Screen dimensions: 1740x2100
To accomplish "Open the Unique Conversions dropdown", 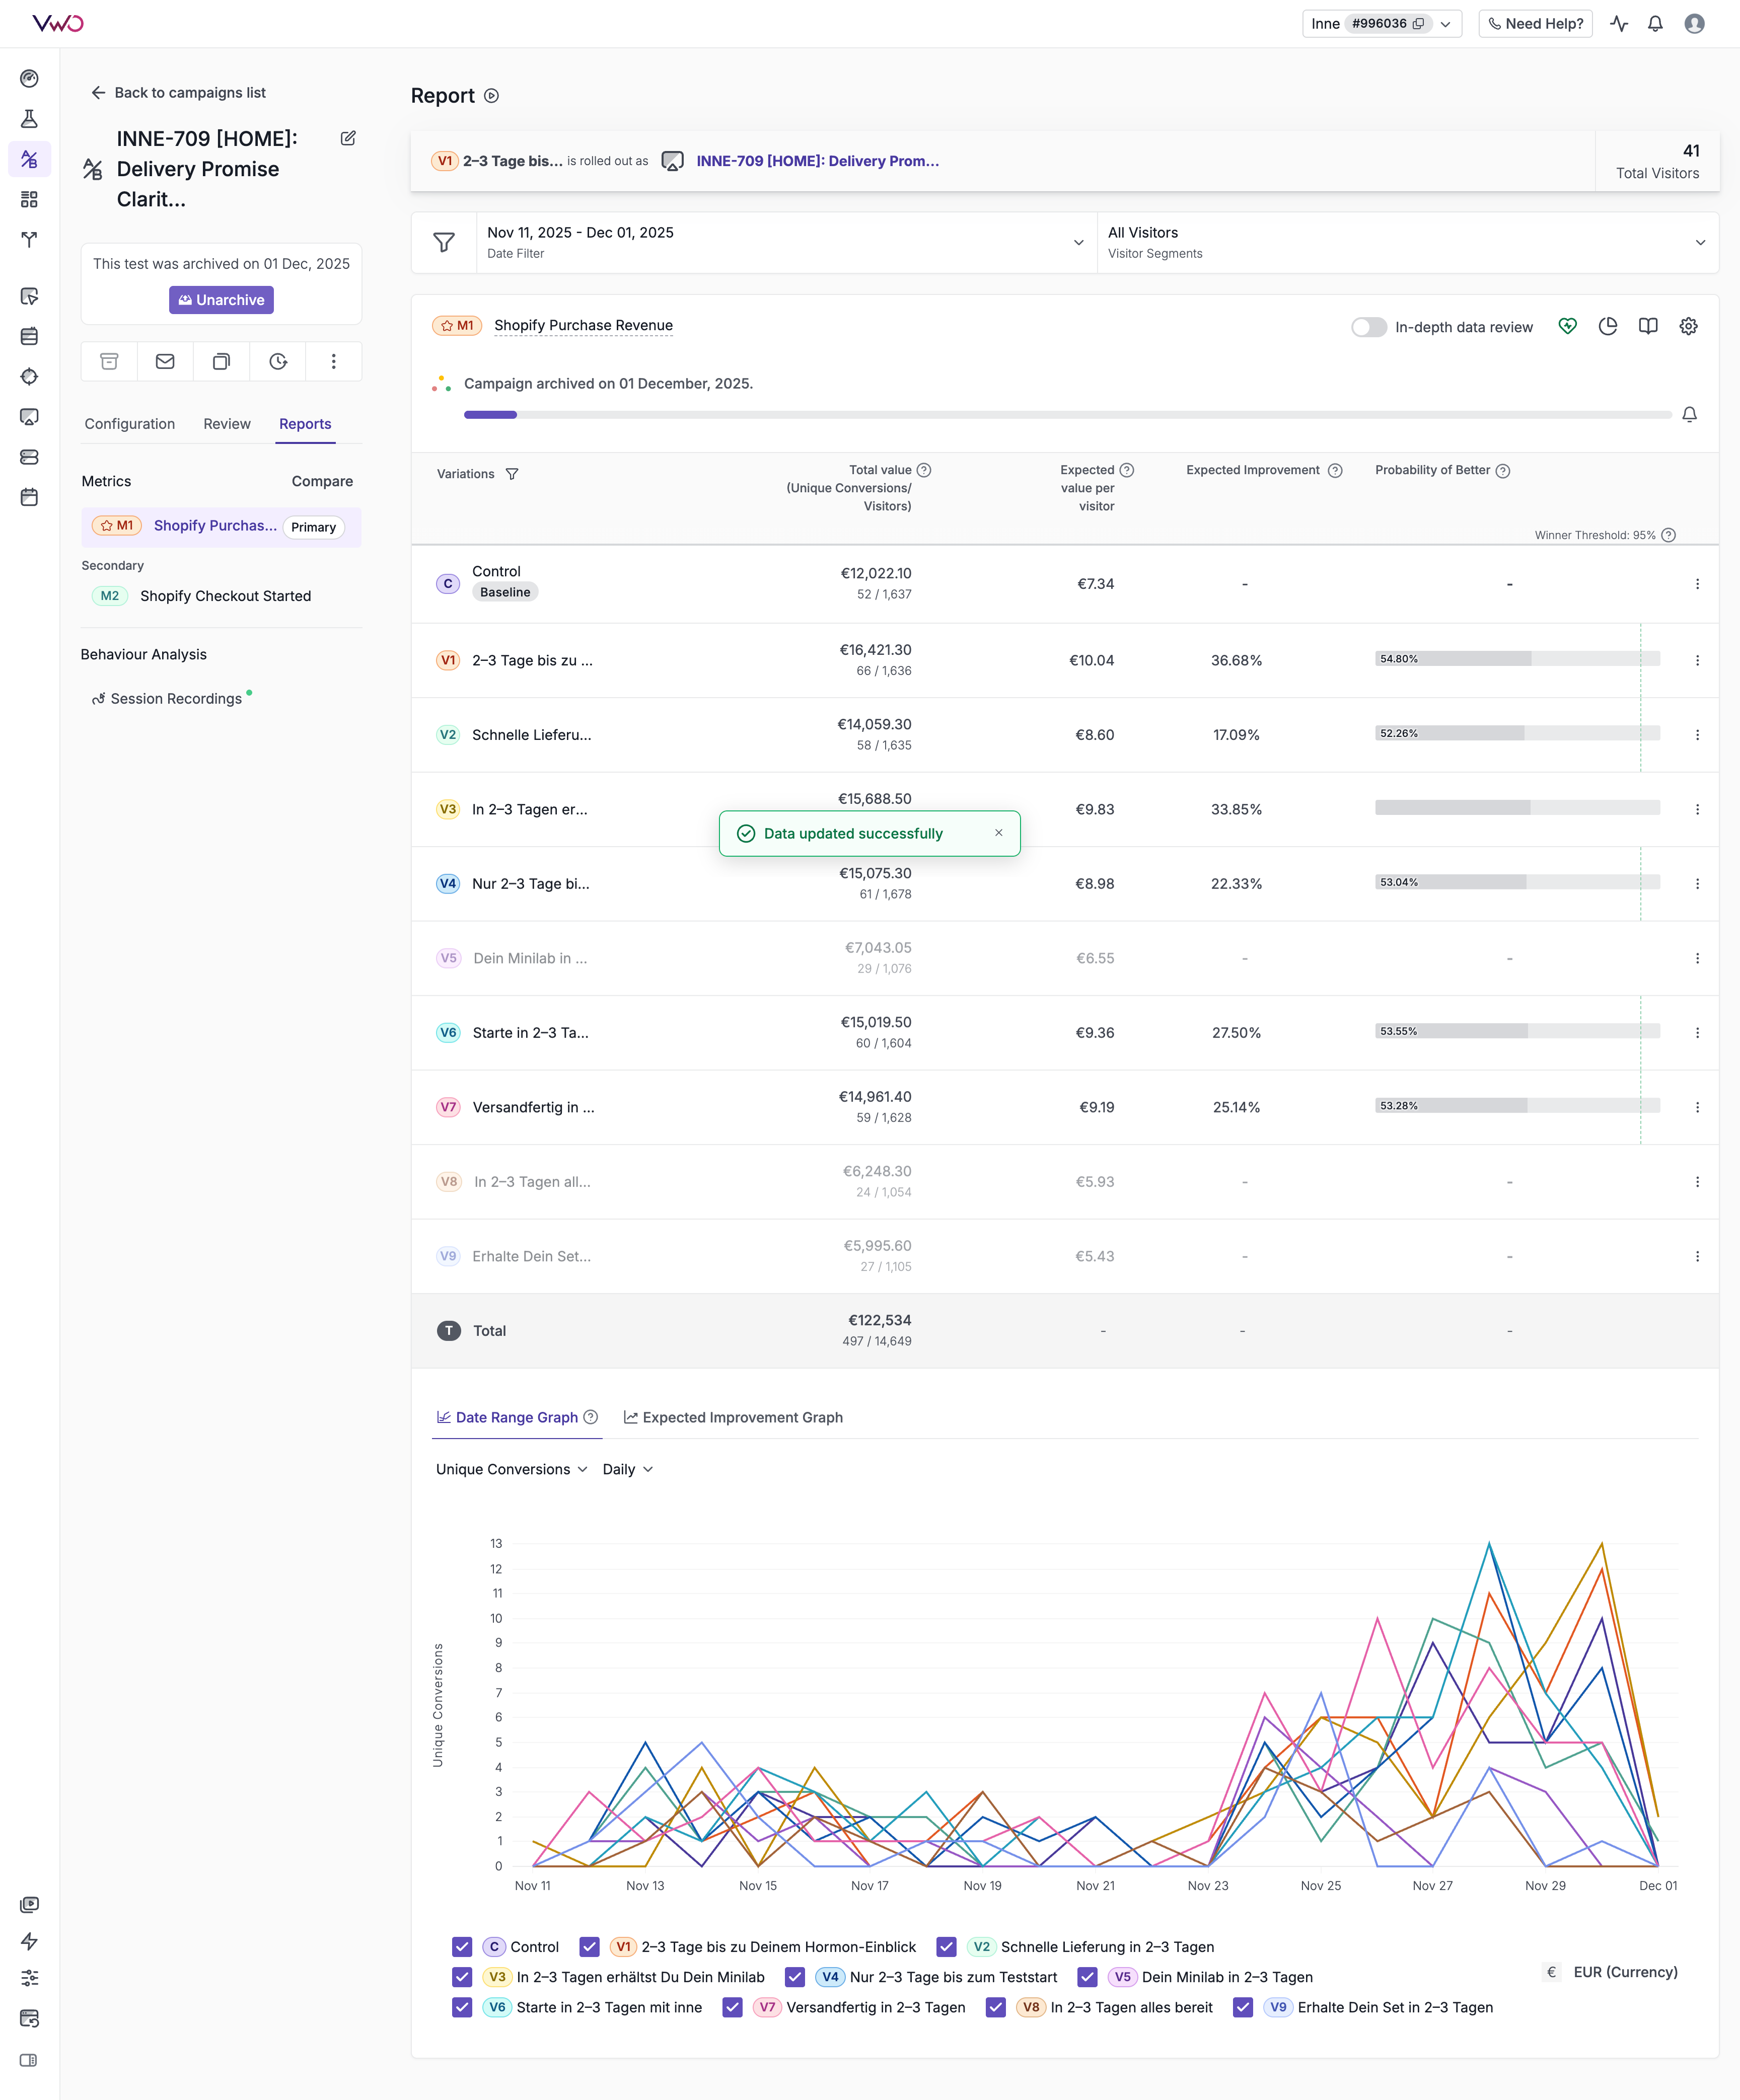I will click(511, 1469).
